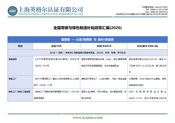Click the 状态(截至 2026-06) column header
175x123 pixels.
point(148,46)
